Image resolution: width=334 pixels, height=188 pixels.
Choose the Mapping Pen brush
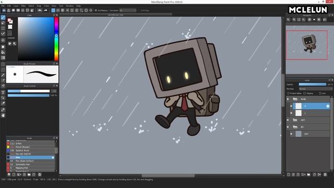tap(31, 168)
